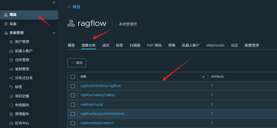
Task: Click Artifacts count in ragflow/mysql row
Action: coord(212,105)
